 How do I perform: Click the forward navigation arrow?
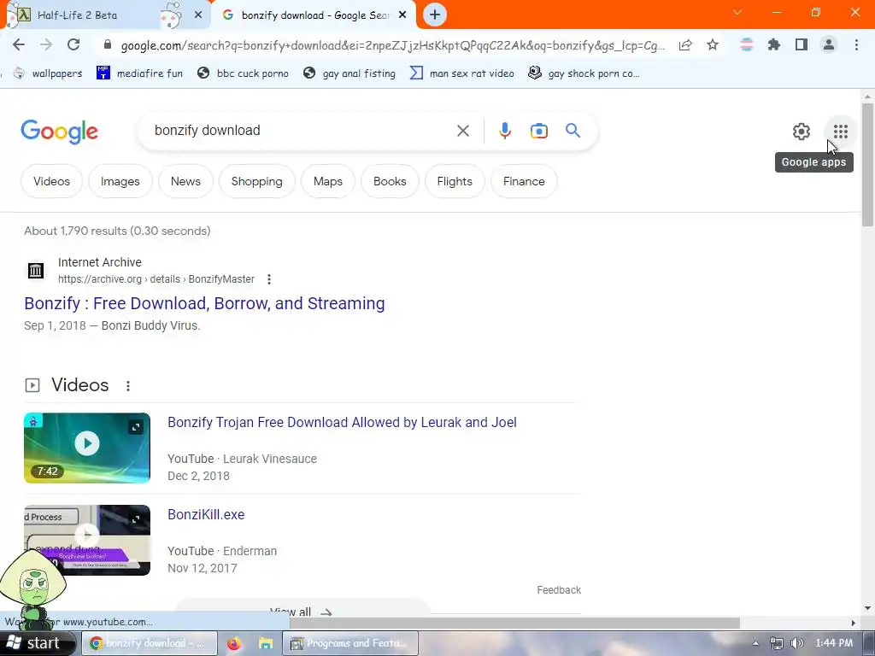coord(46,44)
